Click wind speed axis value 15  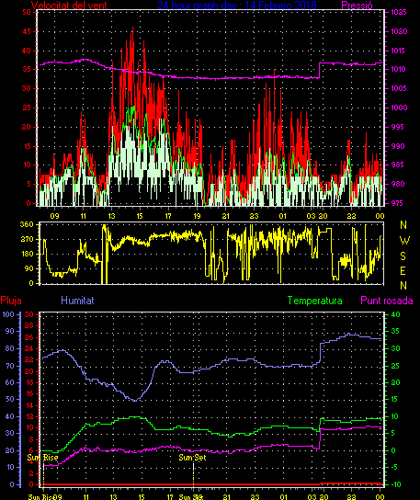coord(27,146)
